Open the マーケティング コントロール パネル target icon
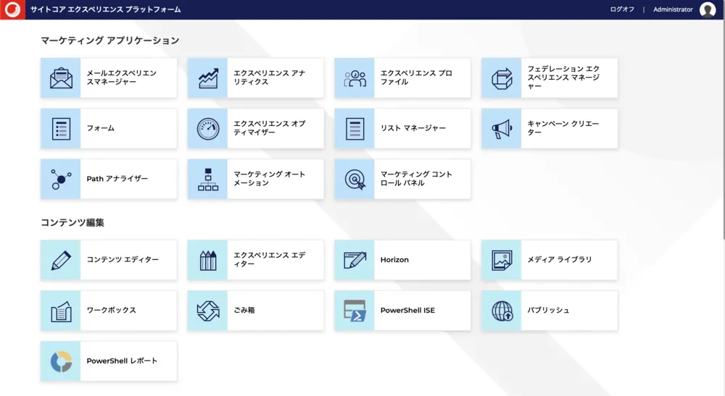Viewport: 725px width, 396px height. tap(355, 179)
